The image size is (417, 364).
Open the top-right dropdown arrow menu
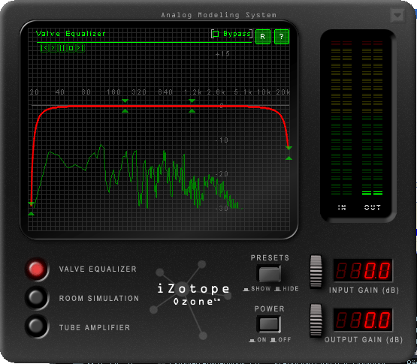(x=397, y=16)
